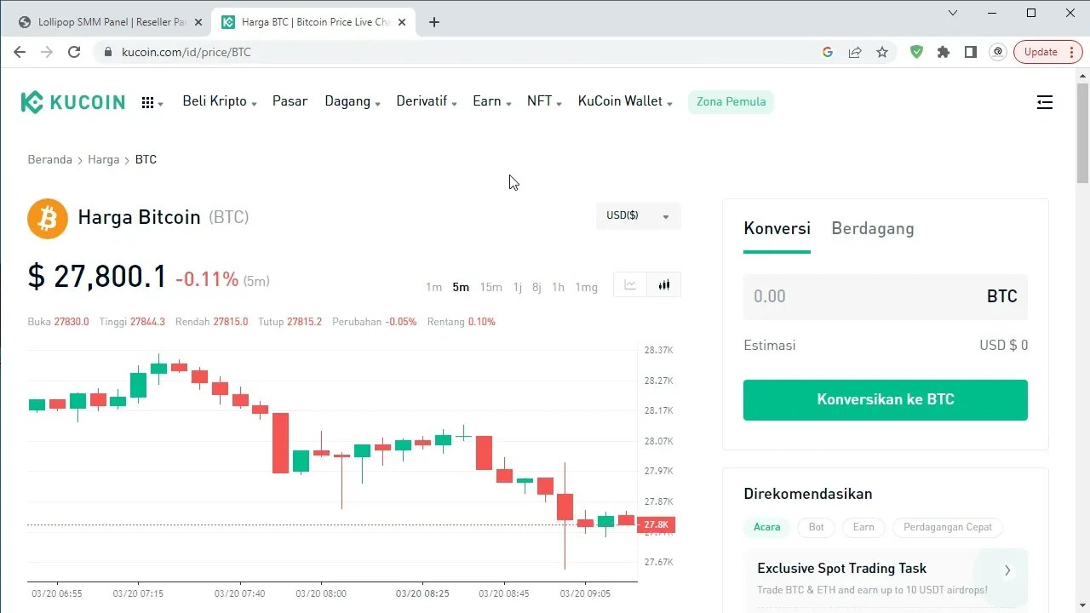Viewport: 1090px width, 613px height.
Task: Close the Lollipop SMM Panel tab
Action: point(198,22)
